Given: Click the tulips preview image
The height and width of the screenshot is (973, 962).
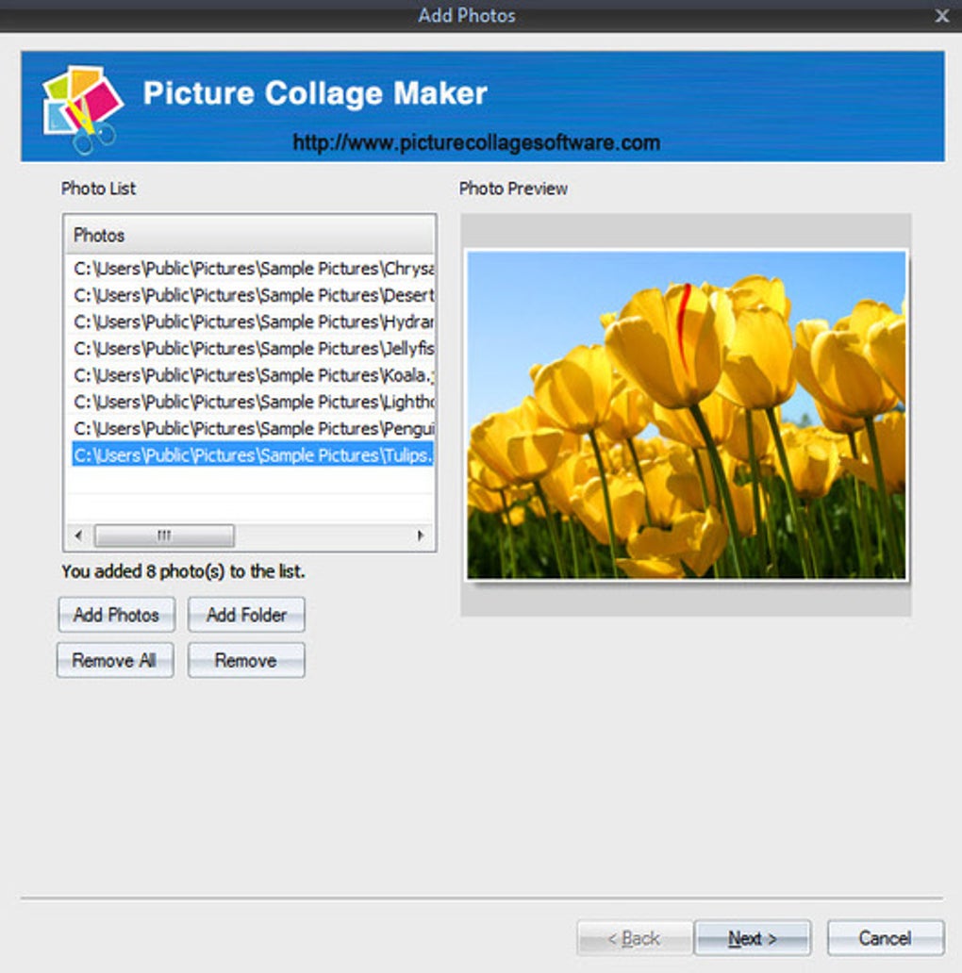Looking at the screenshot, I should (686, 415).
